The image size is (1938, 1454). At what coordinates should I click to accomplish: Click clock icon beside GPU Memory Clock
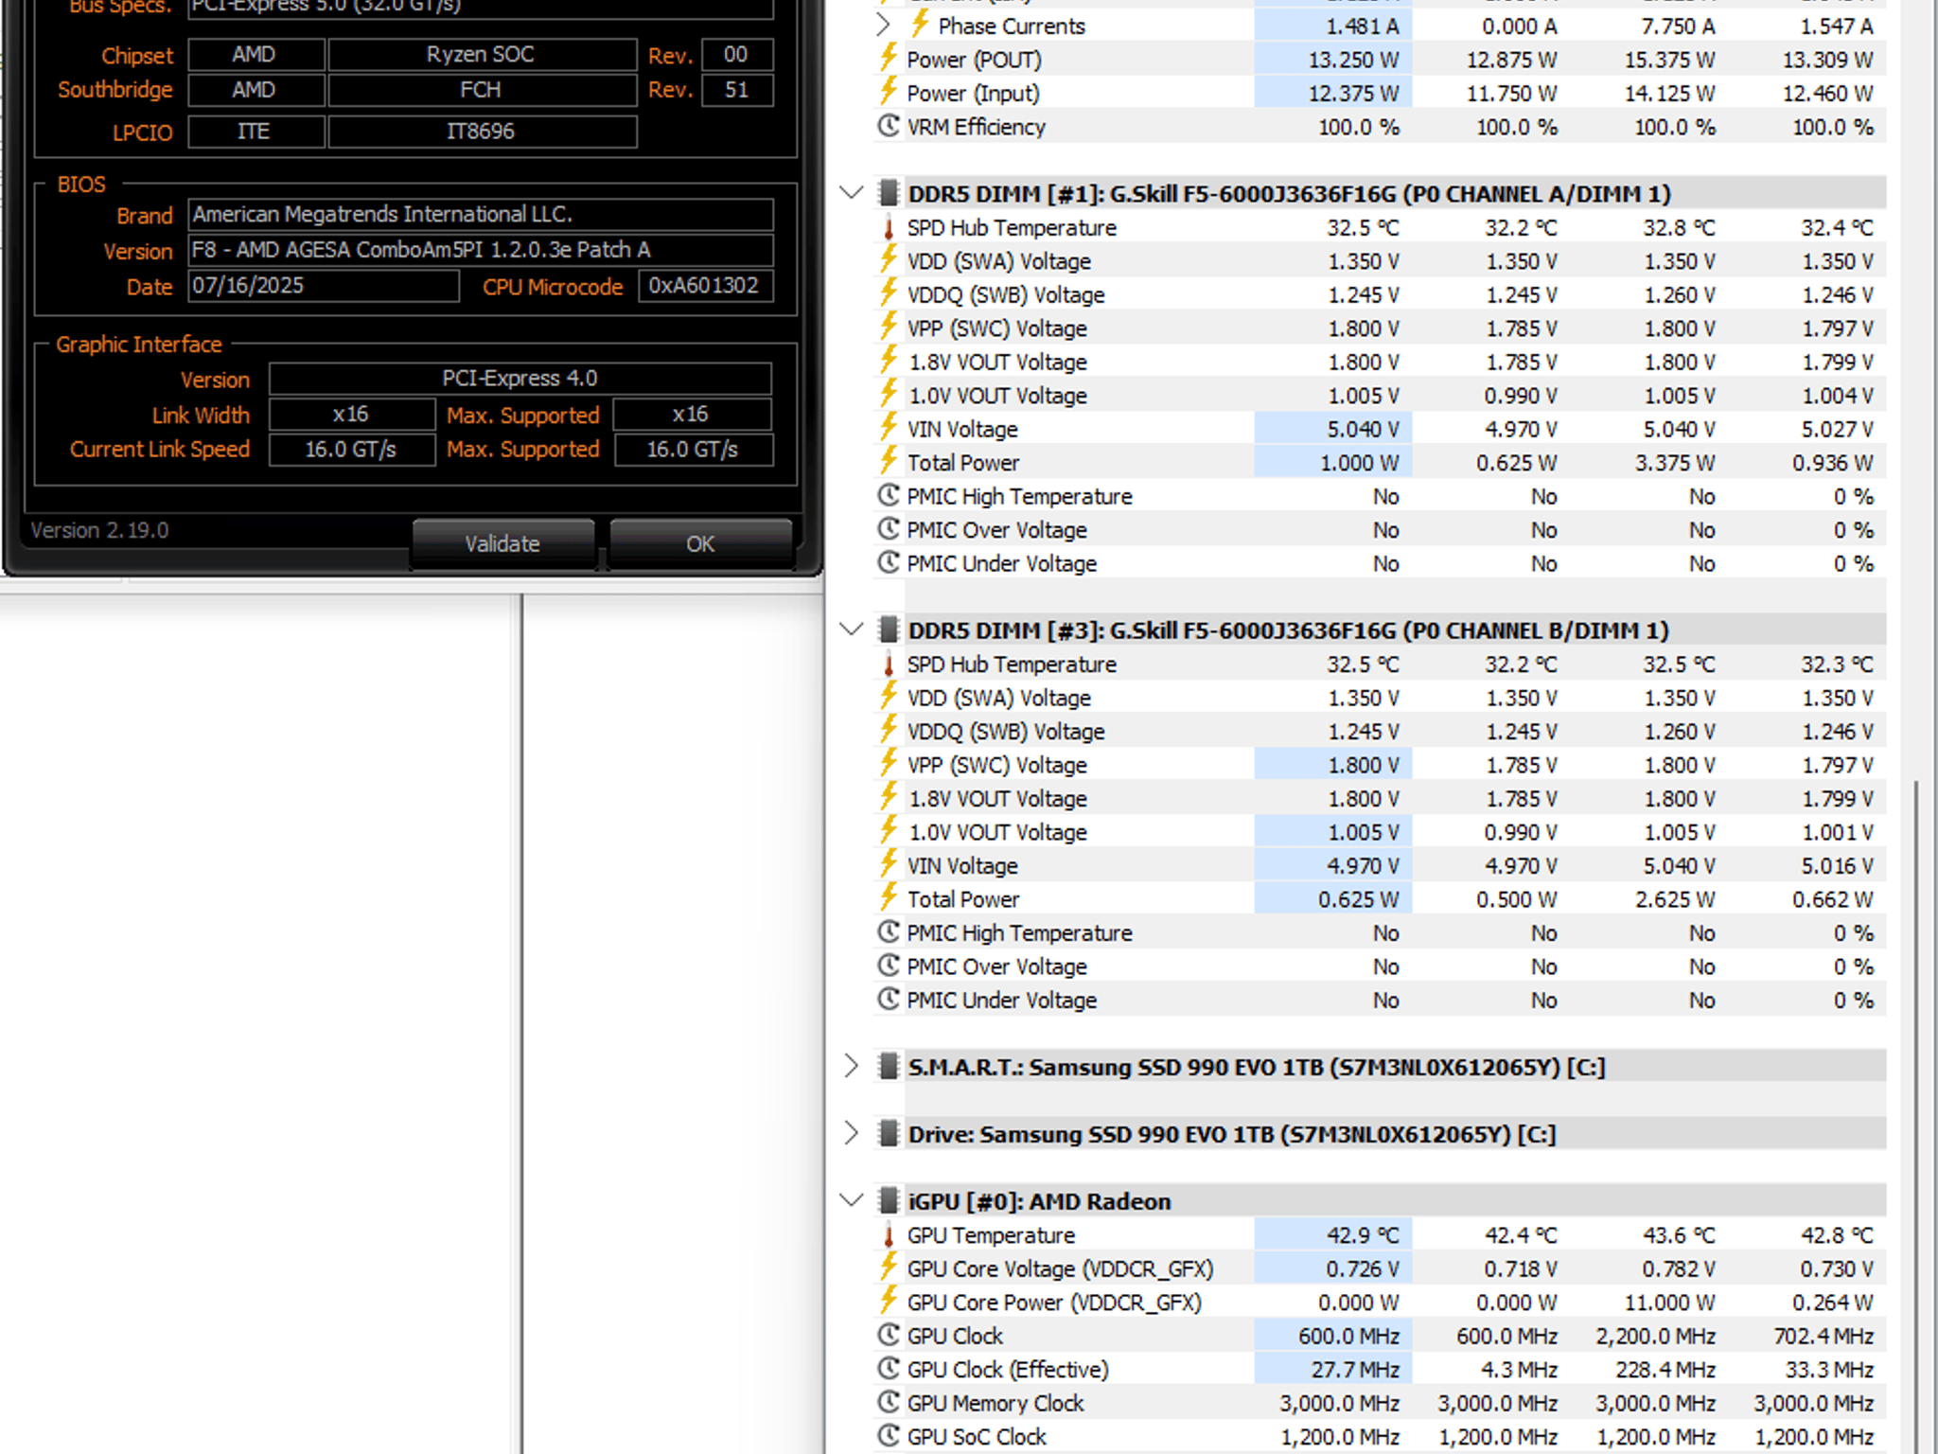click(888, 1401)
